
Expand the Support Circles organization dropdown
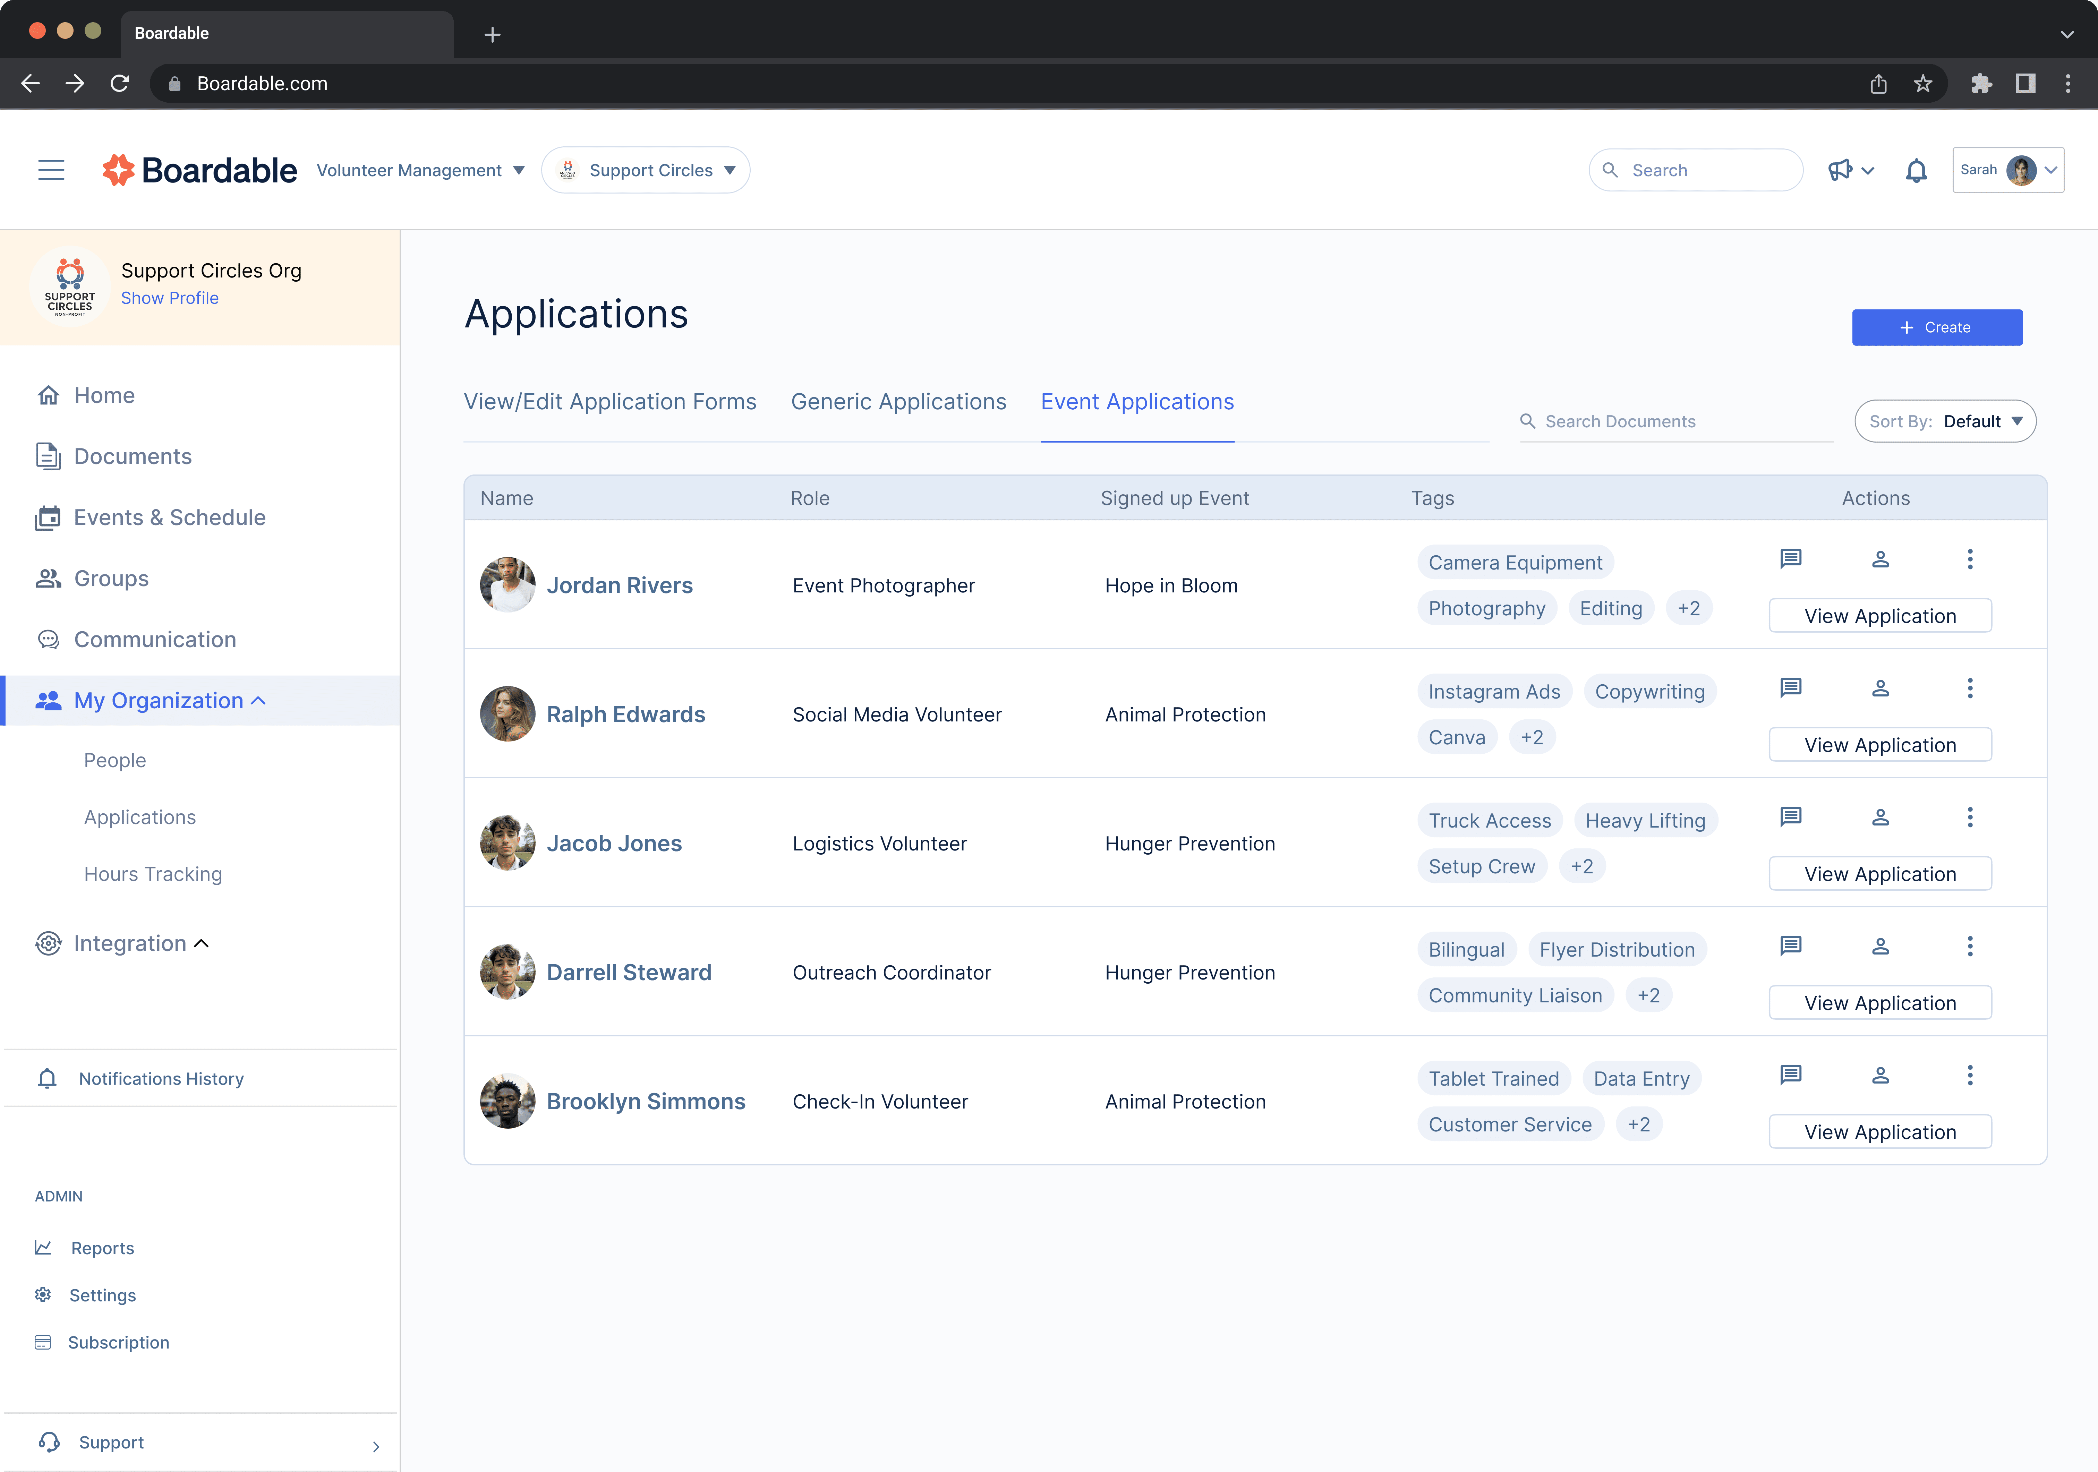[646, 170]
